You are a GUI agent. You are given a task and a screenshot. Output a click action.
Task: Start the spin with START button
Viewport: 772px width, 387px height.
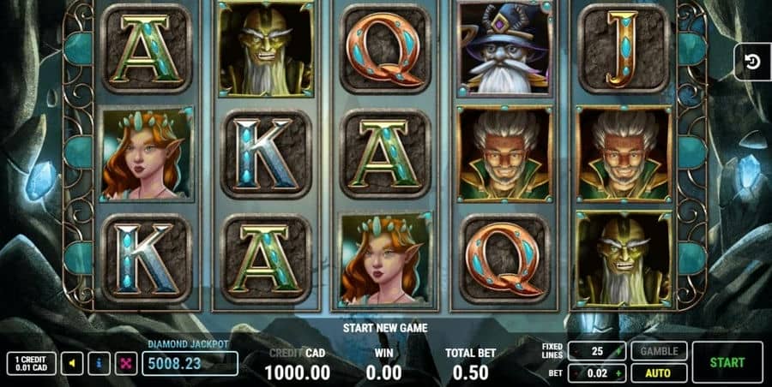click(x=727, y=362)
